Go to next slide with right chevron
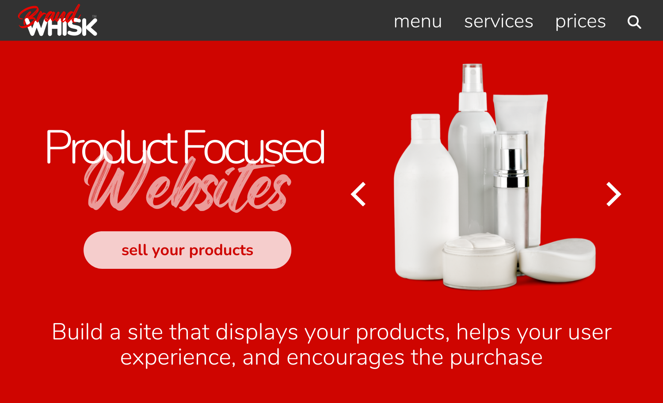This screenshot has height=403, width=663. pos(613,194)
